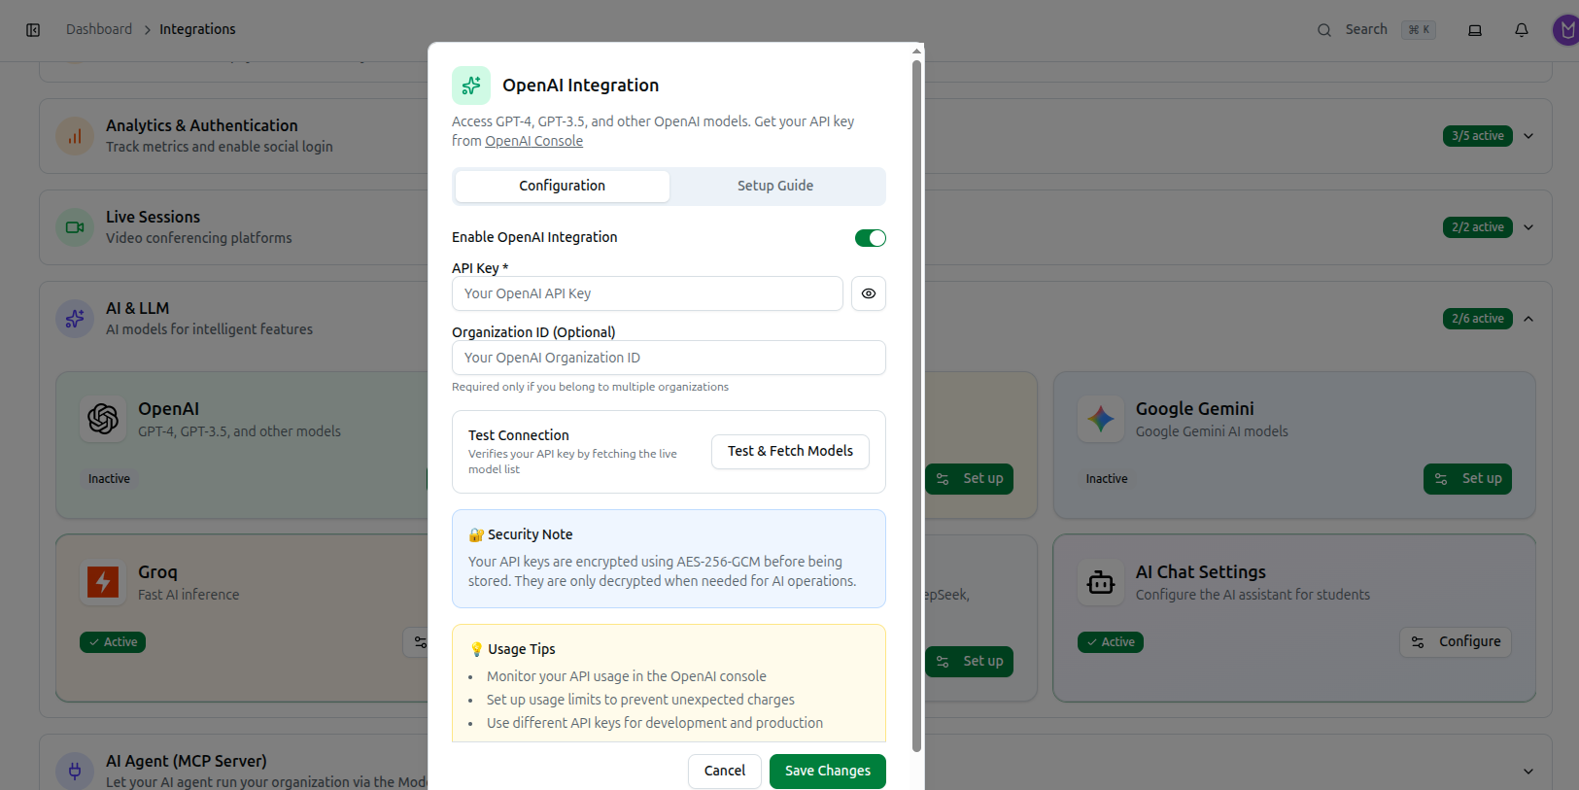Click 'Monitor your API usage' tip
The width and height of the screenshot is (1579, 790).
click(x=627, y=676)
